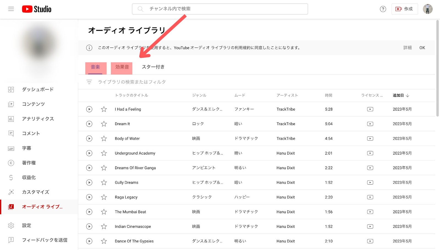Click license icon for Raga Legacy
The image size is (440, 250).
tap(370, 197)
